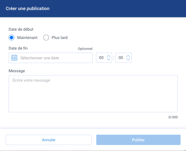The height and width of the screenshot is (151, 186).
Task: Select the Maintenant radio button
Action: click(x=11, y=38)
